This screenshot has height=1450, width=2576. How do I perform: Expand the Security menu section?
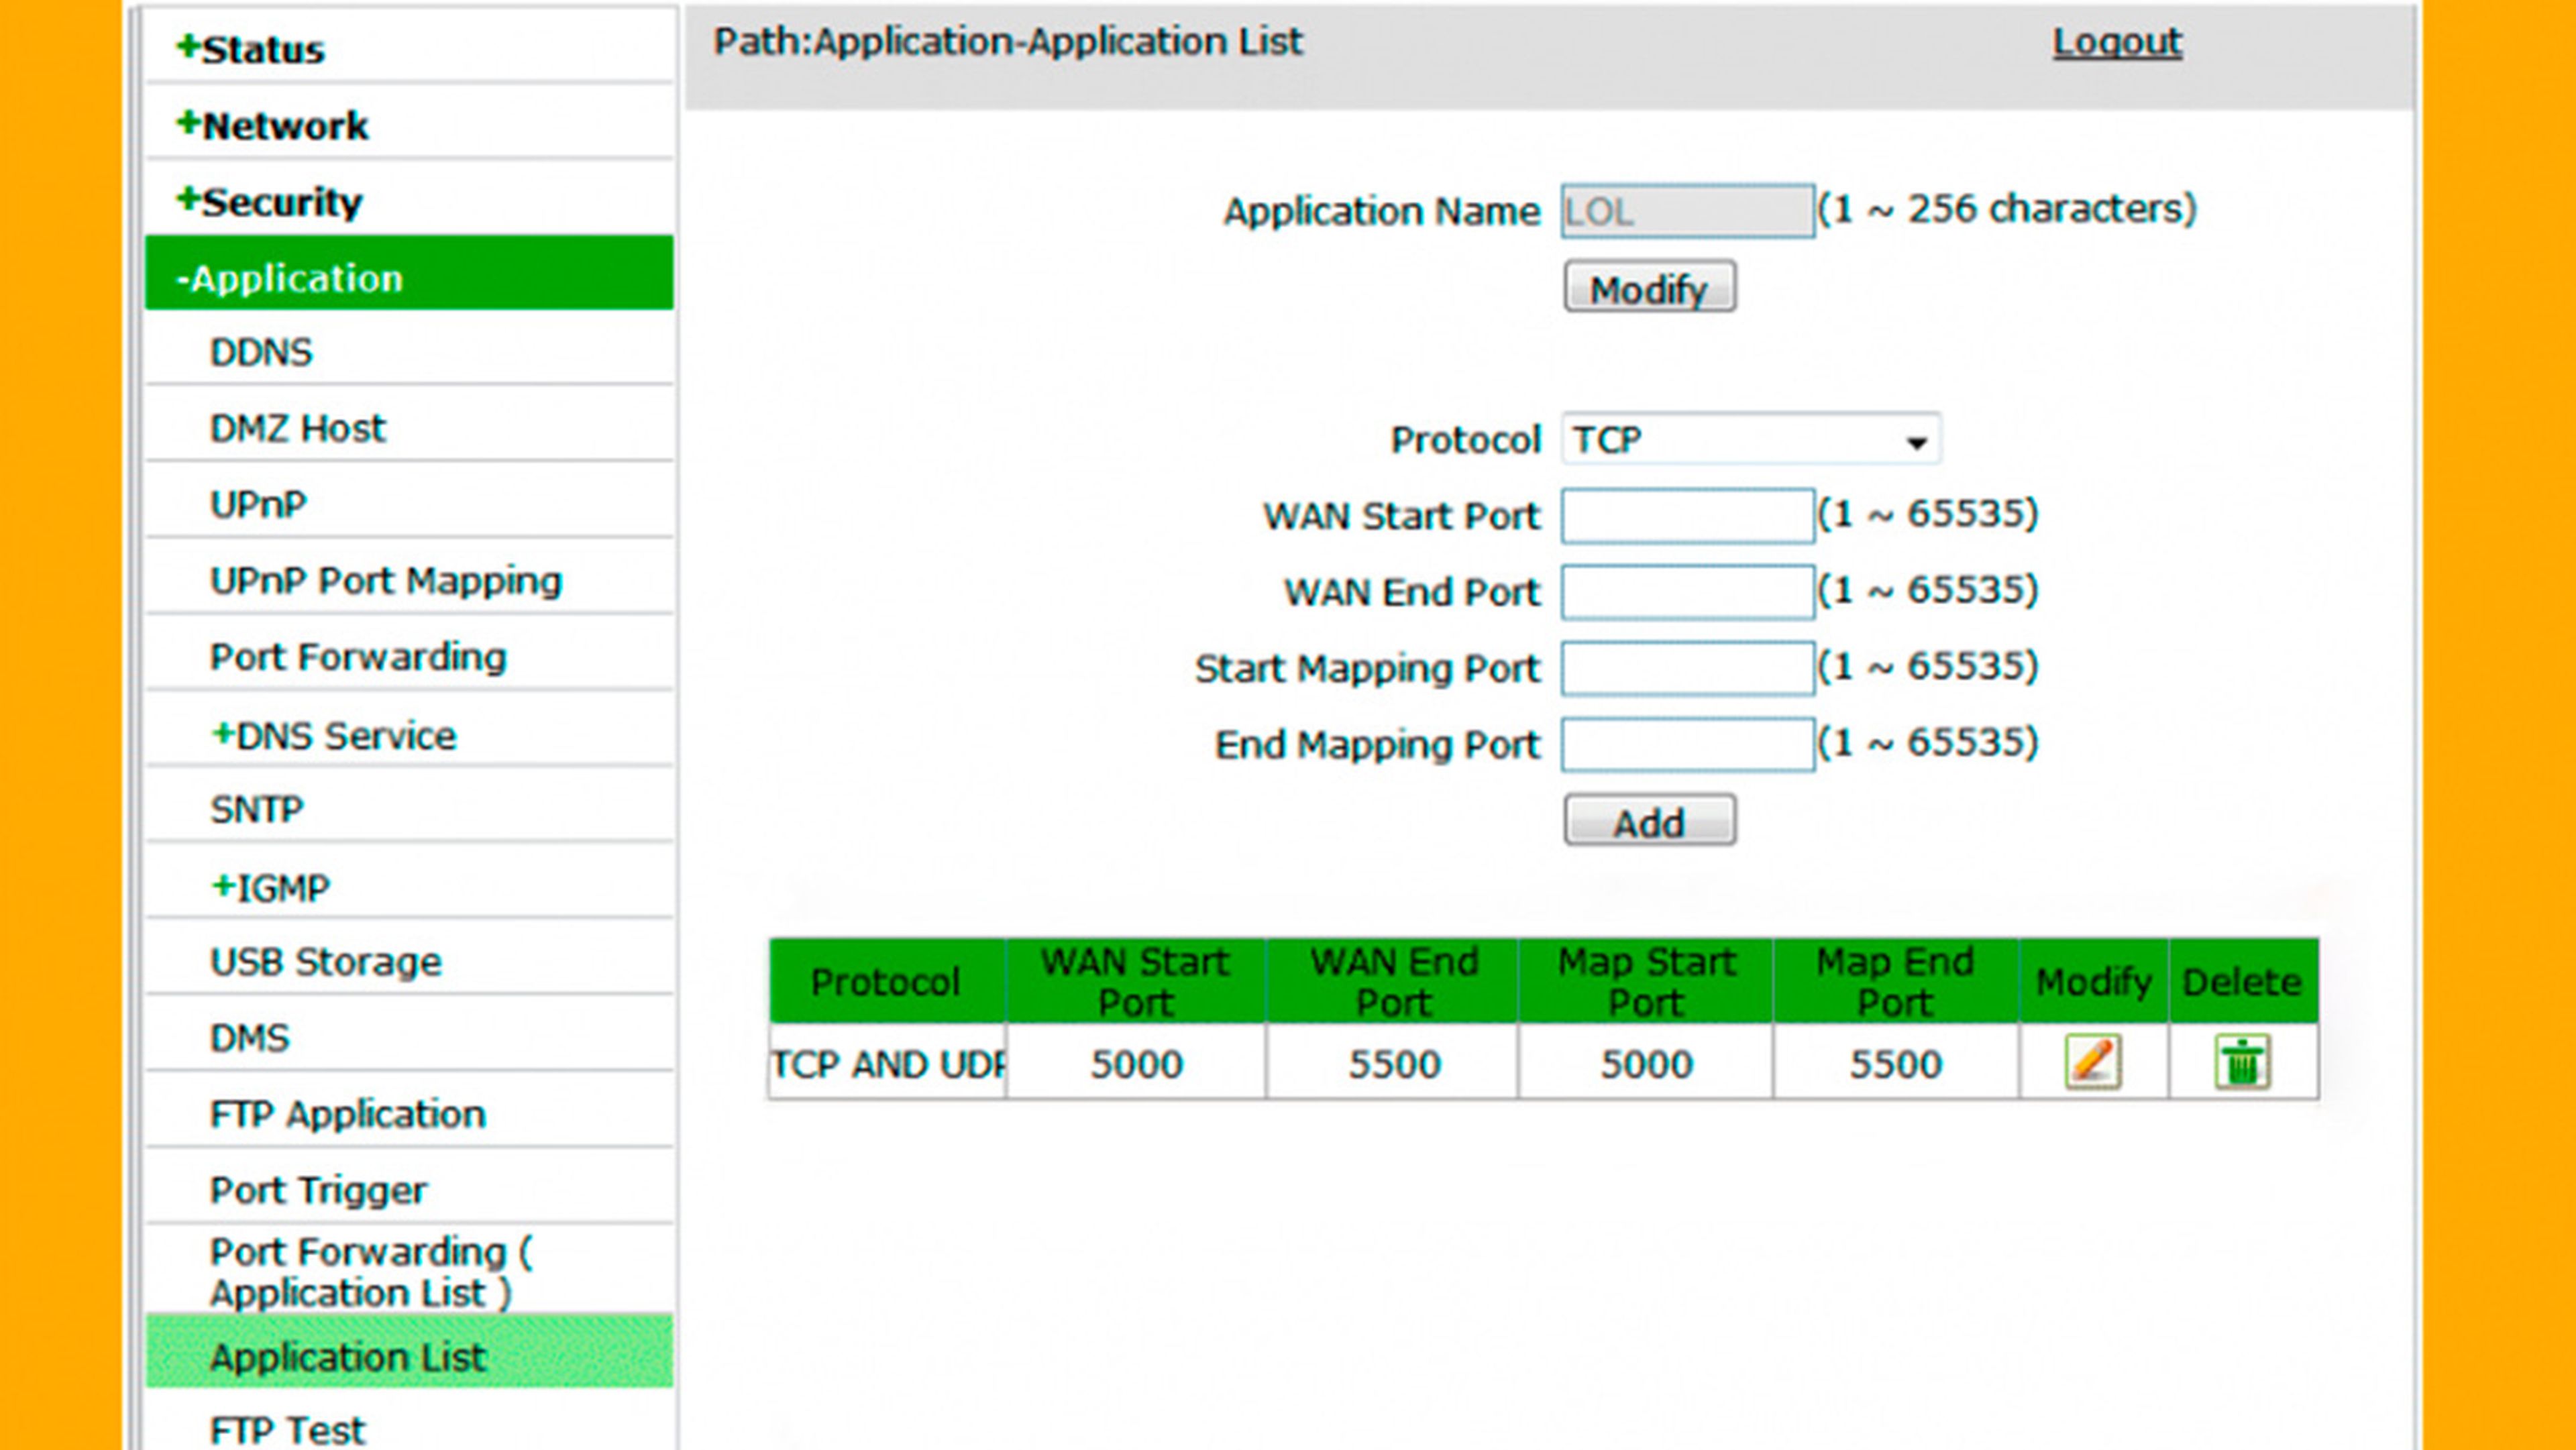pos(268,201)
